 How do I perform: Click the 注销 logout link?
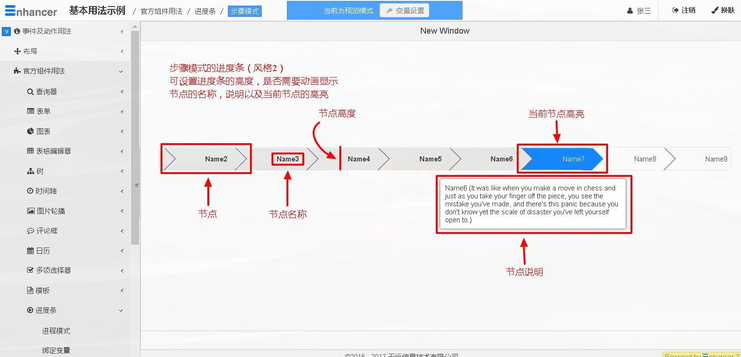[x=684, y=10]
